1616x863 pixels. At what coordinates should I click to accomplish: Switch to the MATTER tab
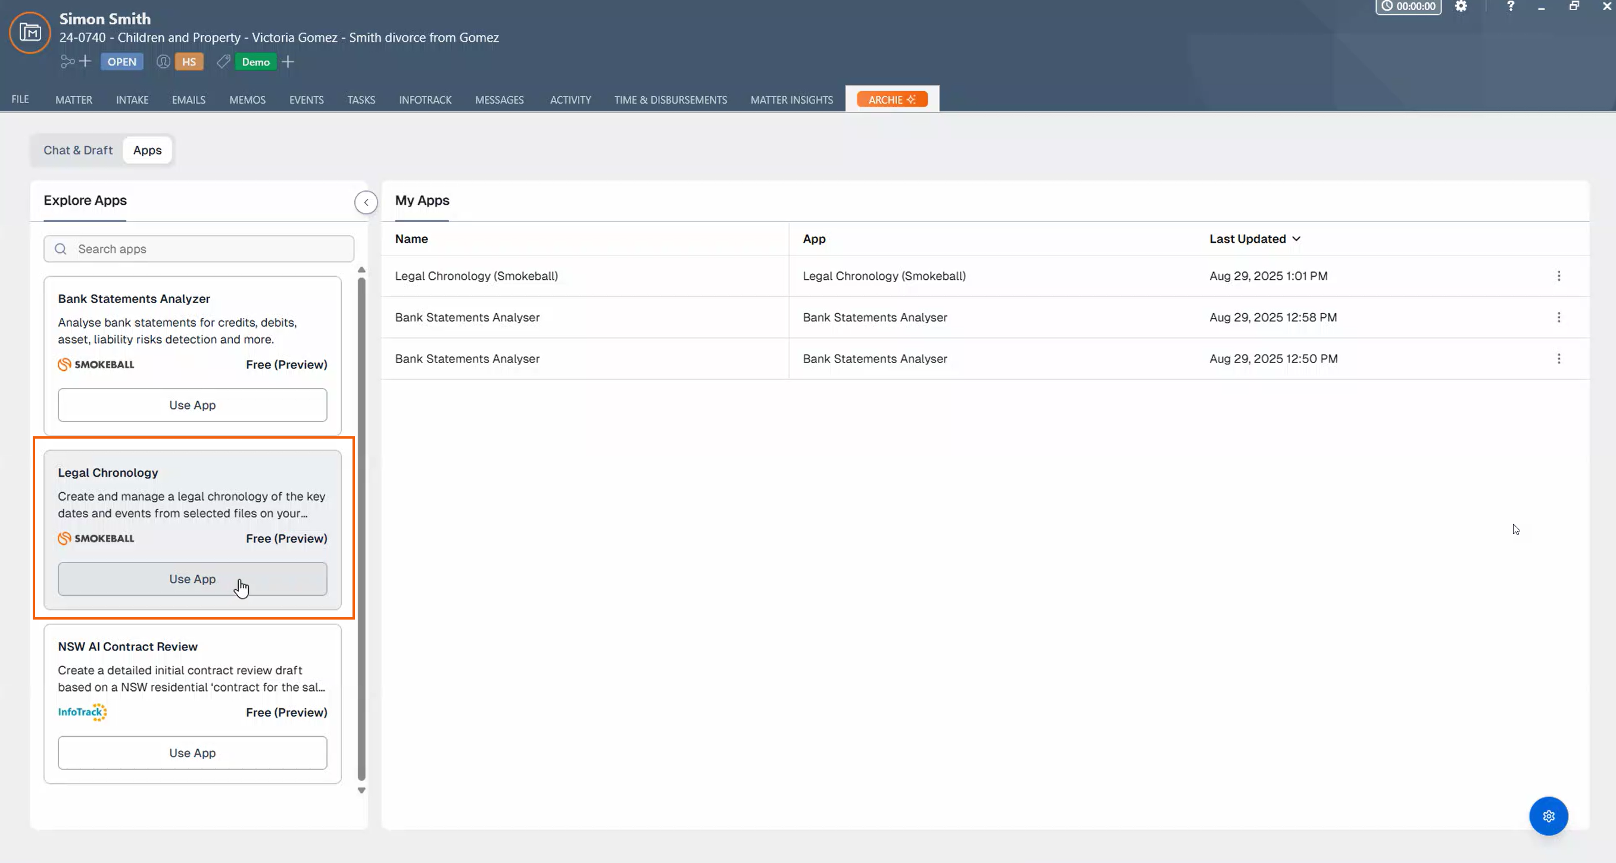pos(74,100)
